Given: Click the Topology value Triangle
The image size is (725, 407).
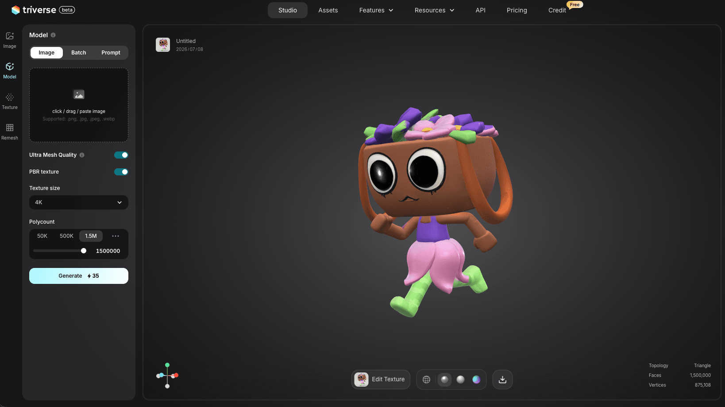Looking at the screenshot, I should pos(702,365).
